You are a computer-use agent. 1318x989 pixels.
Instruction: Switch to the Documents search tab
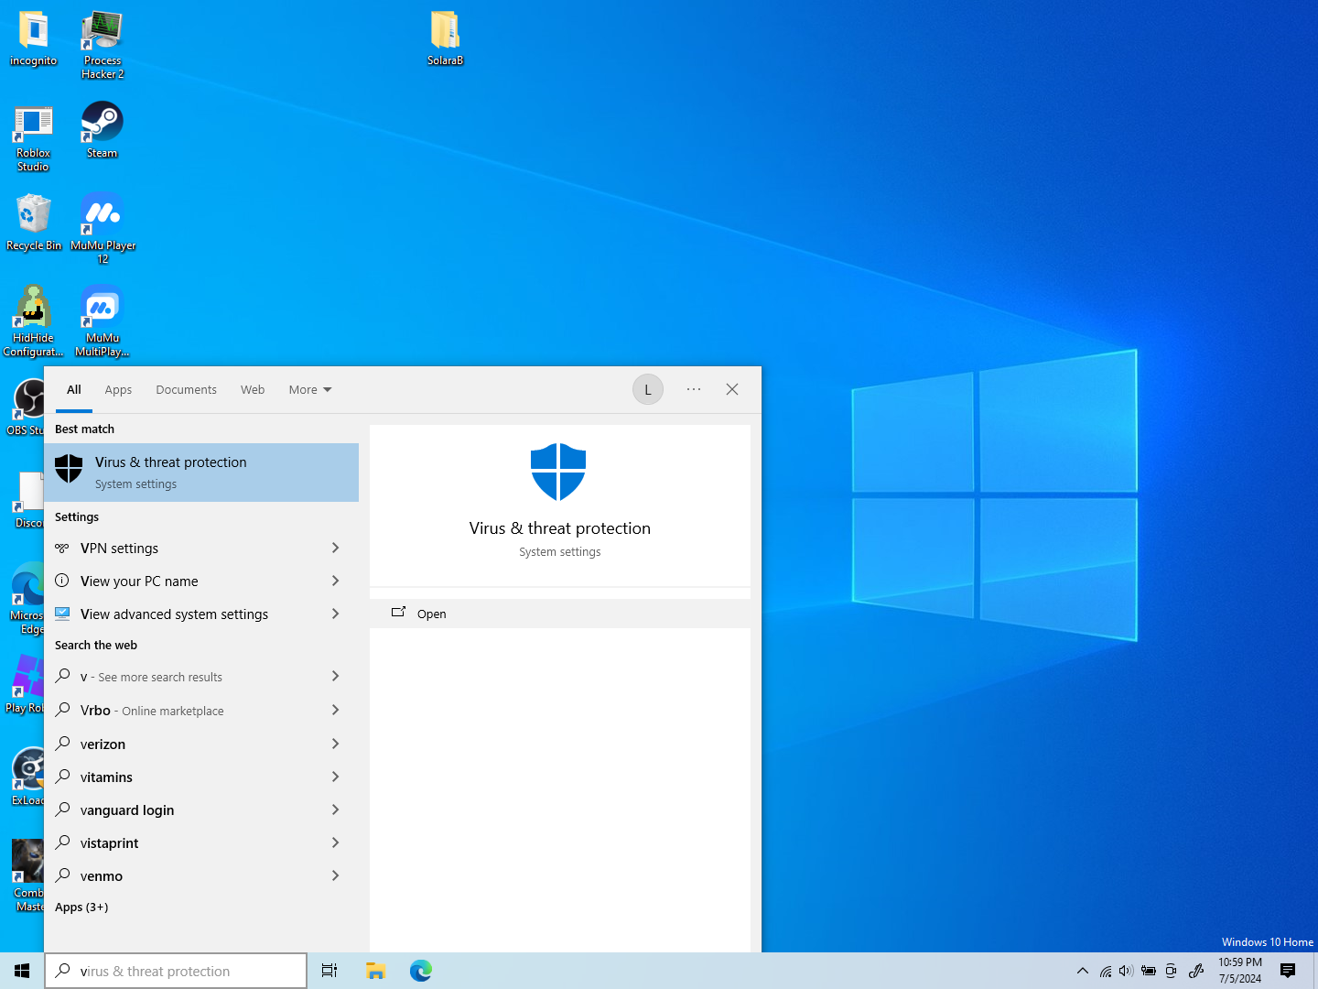pos(186,389)
